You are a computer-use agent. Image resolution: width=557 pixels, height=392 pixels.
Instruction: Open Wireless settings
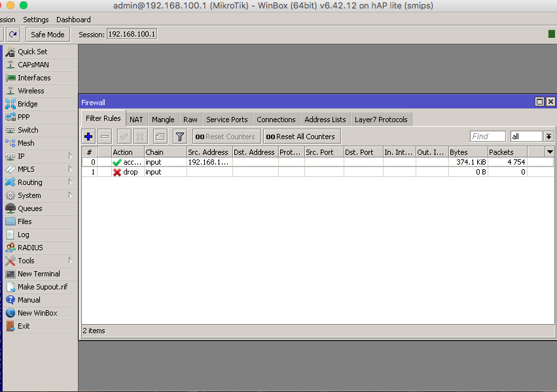pos(41,91)
